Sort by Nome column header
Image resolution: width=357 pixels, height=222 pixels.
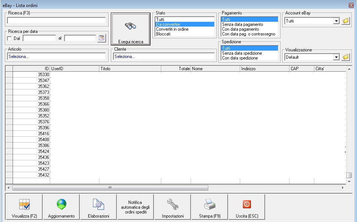coord(215,68)
